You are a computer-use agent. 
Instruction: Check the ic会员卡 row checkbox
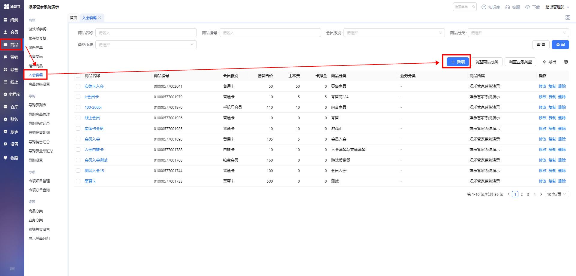click(x=78, y=97)
